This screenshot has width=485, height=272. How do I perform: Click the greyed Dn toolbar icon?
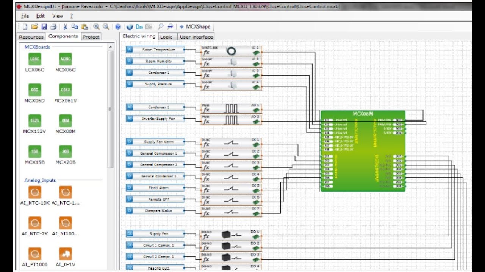click(x=149, y=27)
